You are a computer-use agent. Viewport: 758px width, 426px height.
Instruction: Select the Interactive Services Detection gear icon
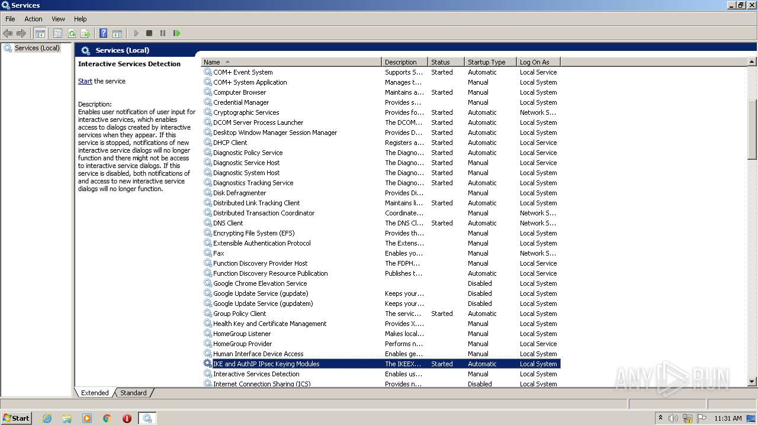[208, 374]
